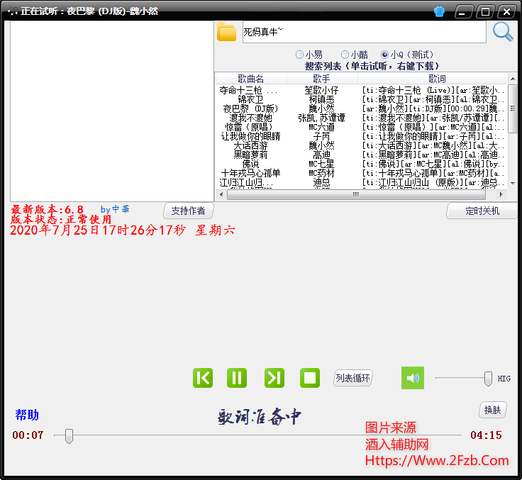Click the yellow folder icon
This screenshot has width=522, height=480.
pyautogui.click(x=227, y=32)
